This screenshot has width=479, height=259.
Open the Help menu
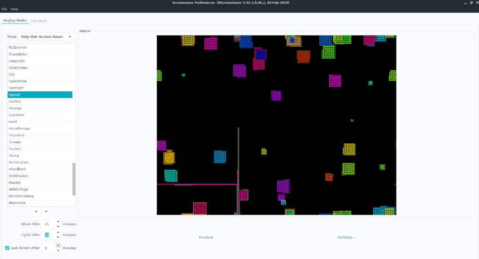pyautogui.click(x=15, y=9)
